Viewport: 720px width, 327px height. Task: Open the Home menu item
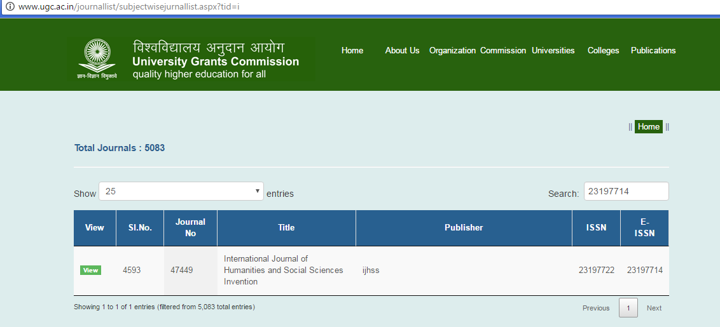[352, 51]
